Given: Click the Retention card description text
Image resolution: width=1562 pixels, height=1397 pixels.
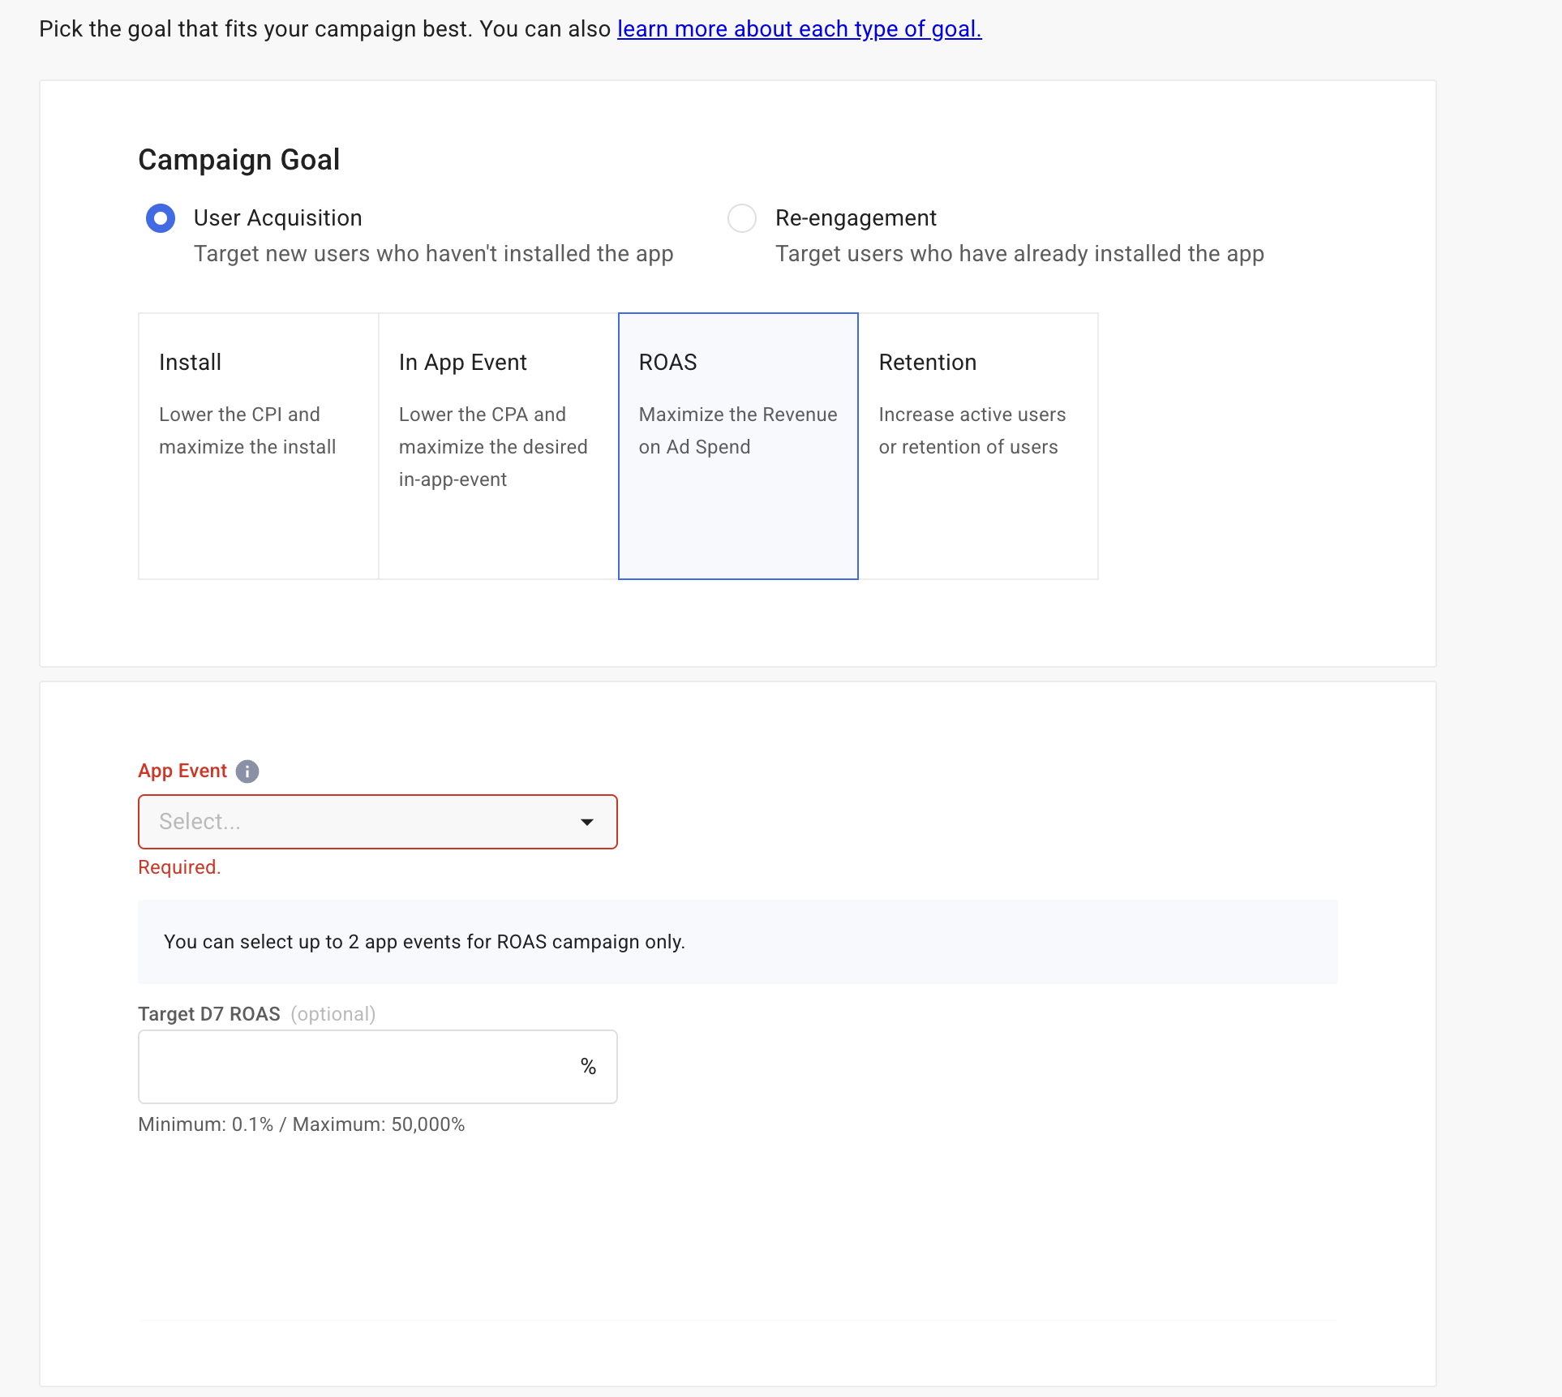Looking at the screenshot, I should click(972, 431).
